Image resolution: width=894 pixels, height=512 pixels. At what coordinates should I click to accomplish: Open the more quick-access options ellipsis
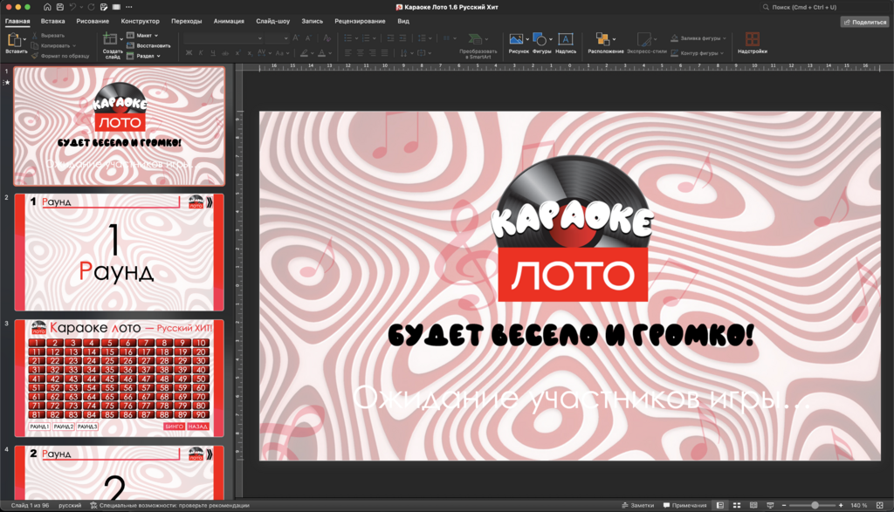point(129,7)
